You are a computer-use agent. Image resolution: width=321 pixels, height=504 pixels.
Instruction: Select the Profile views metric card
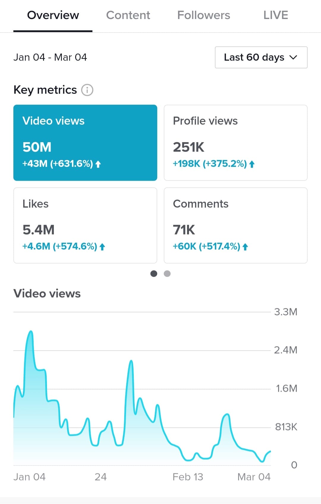coord(236,143)
